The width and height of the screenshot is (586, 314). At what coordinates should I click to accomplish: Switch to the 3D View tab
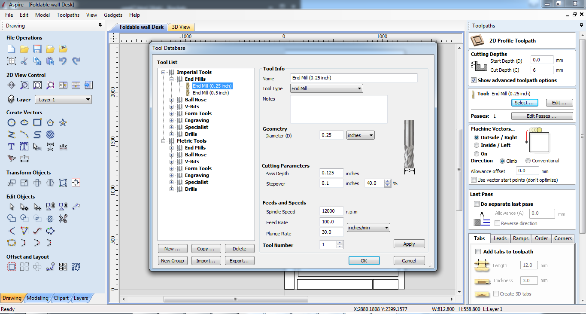[x=181, y=27]
